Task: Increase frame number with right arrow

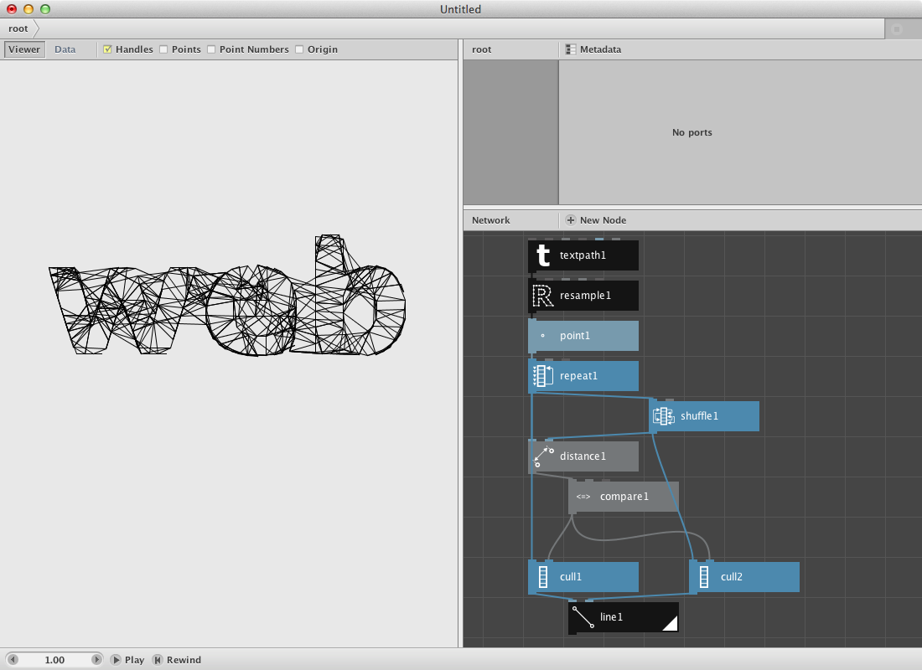Action: [x=96, y=660]
